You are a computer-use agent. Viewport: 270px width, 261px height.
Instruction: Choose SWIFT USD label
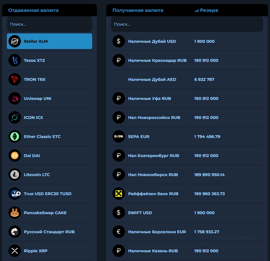point(140,213)
